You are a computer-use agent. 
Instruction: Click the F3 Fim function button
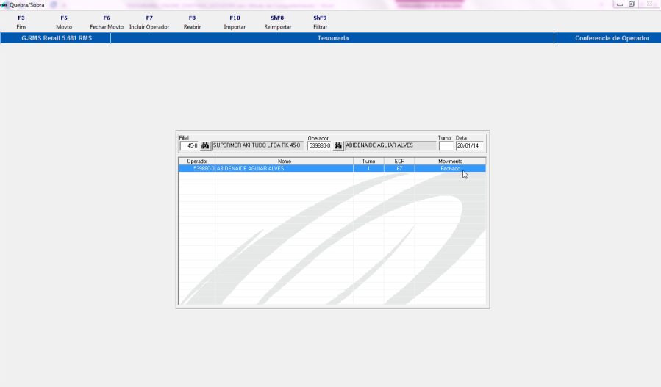[x=21, y=22]
